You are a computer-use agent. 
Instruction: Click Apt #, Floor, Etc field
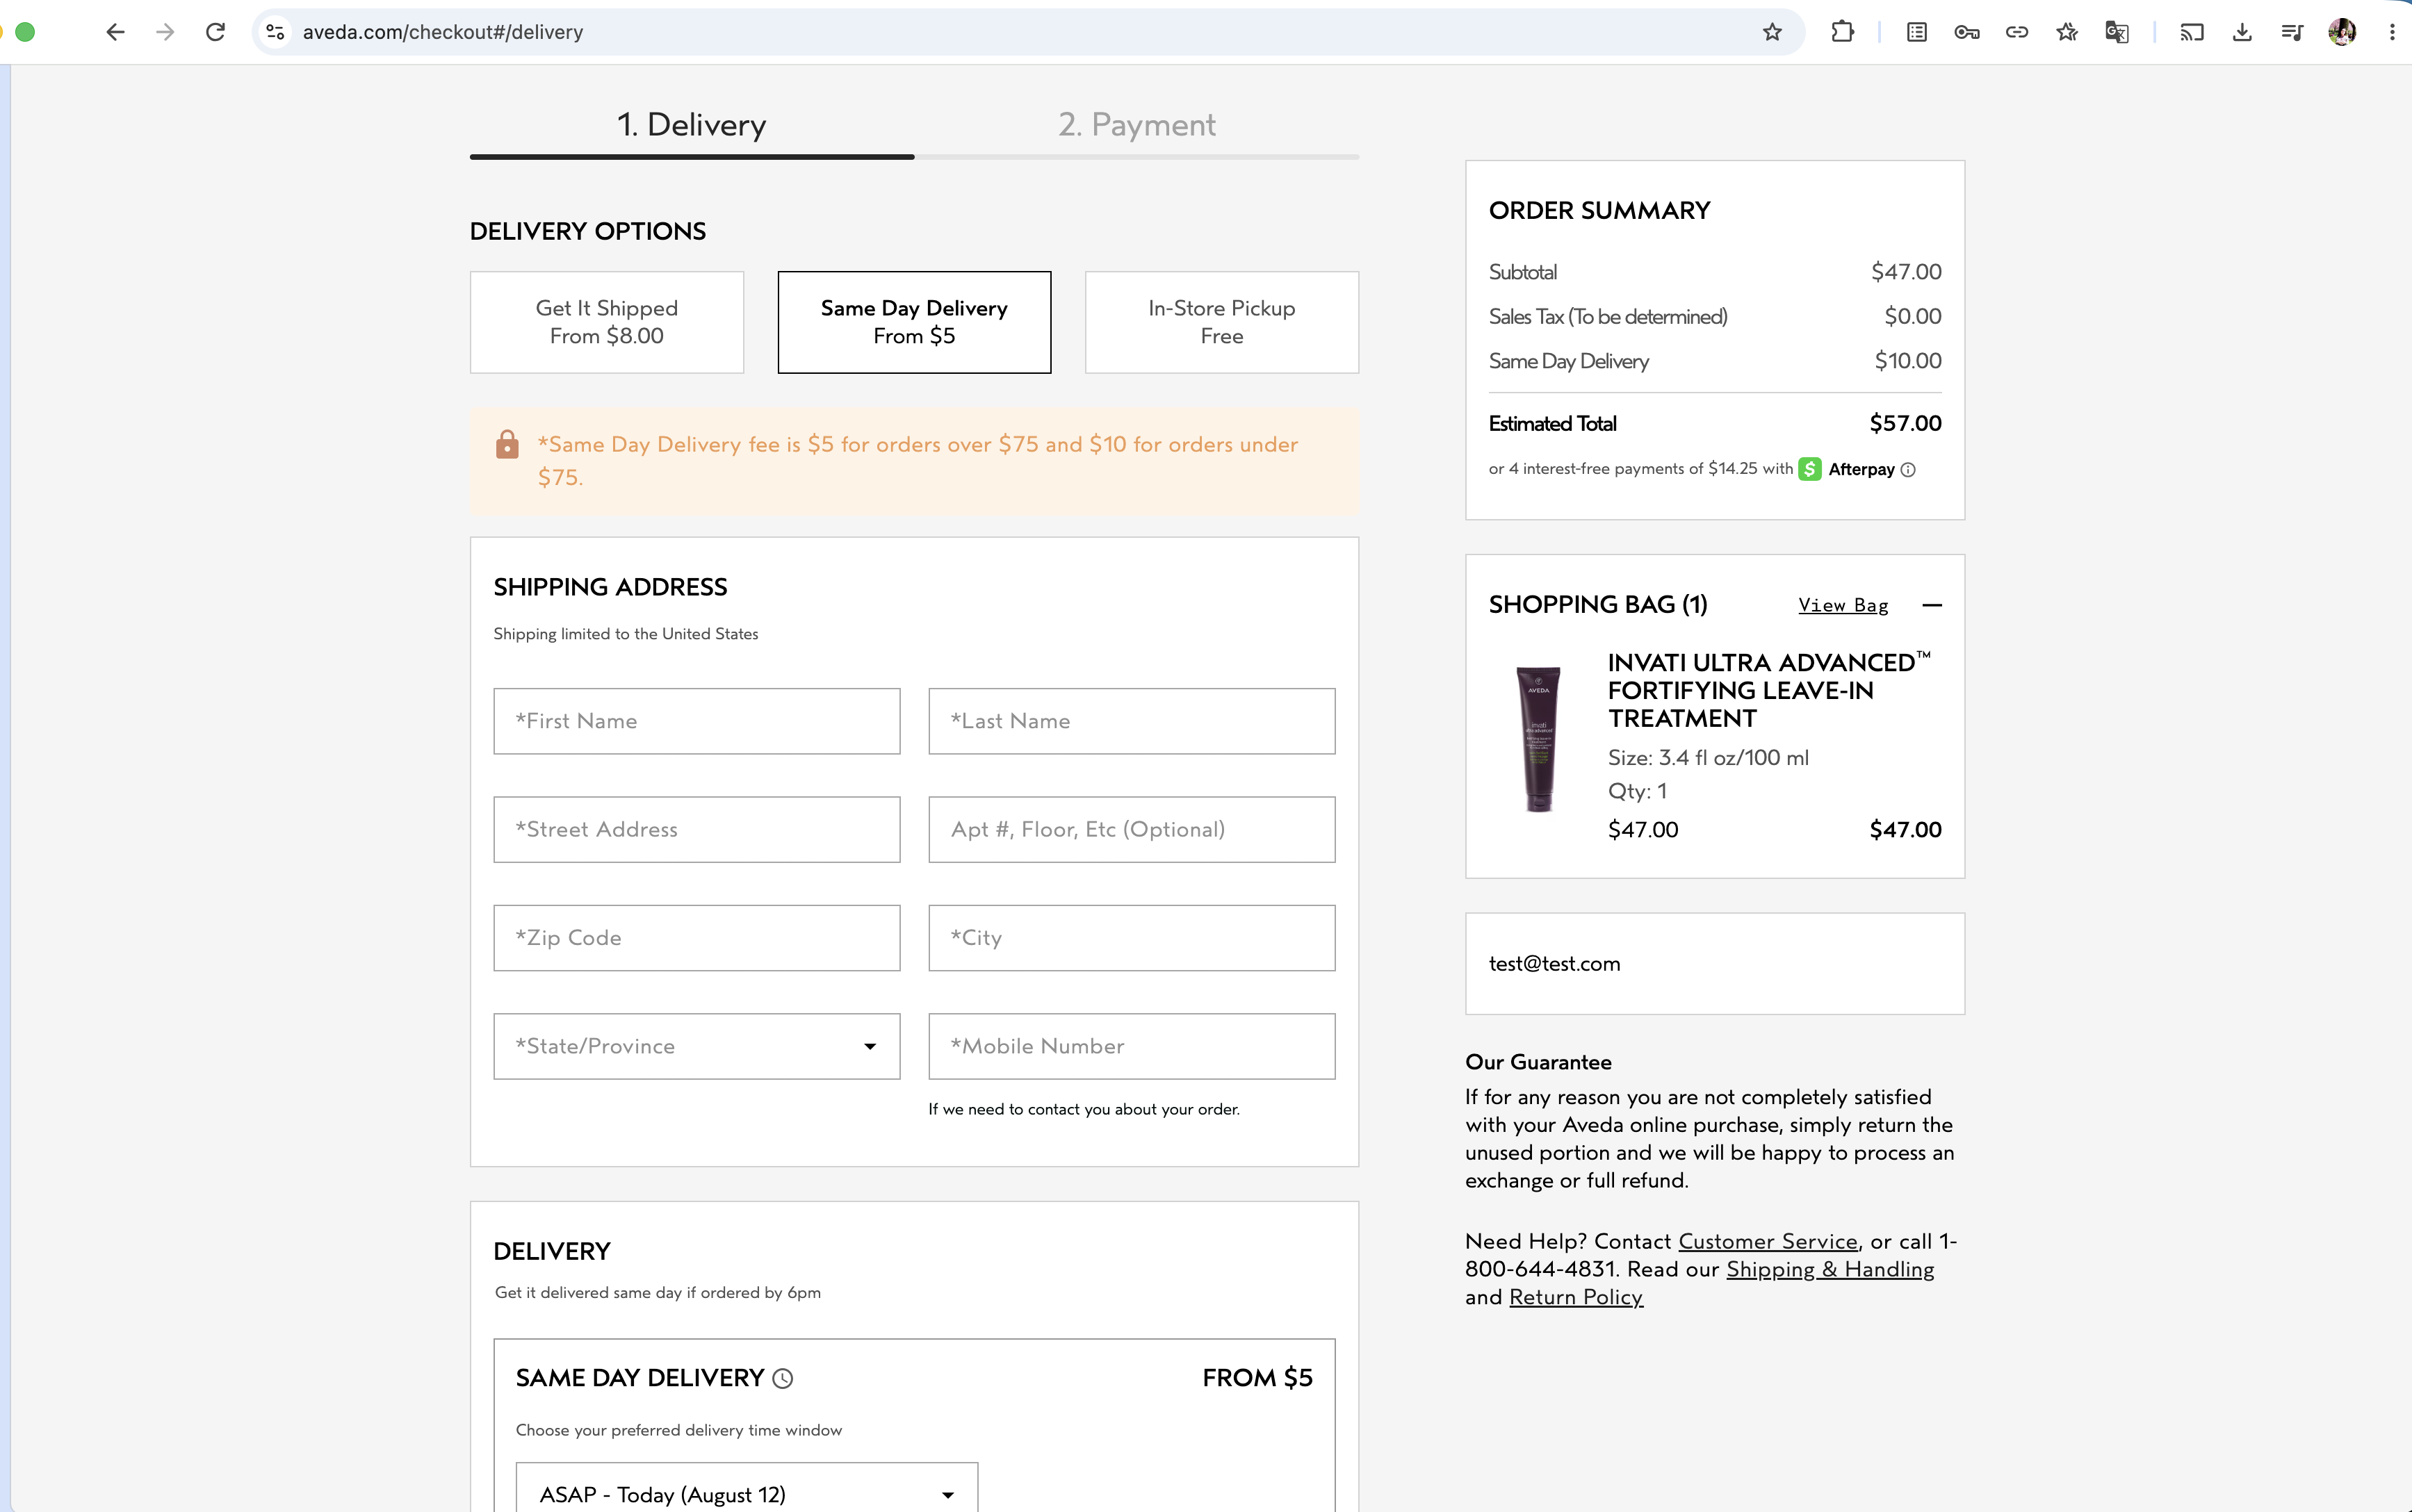click(x=1132, y=829)
